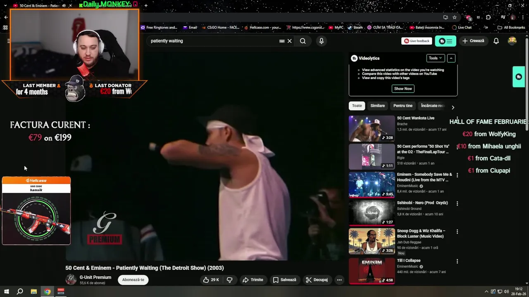Dislike the video
Viewport: 529px width, 297px height.
pyautogui.click(x=230, y=280)
